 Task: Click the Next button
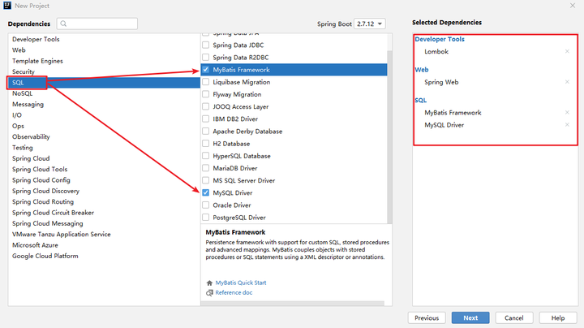[x=470, y=318]
